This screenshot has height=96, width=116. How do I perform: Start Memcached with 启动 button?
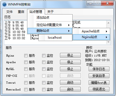[x=70, y=89]
